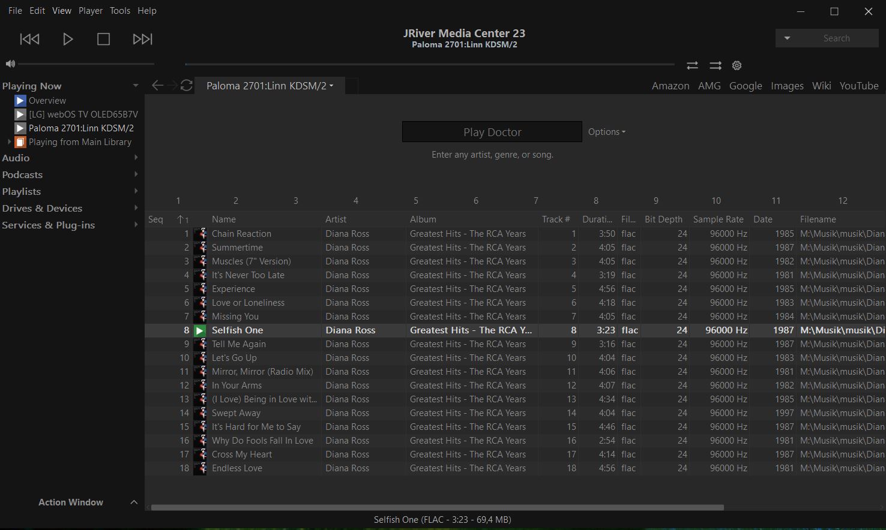Image resolution: width=886 pixels, height=530 pixels.
Task: Click the refresh icon beside the Paloma tab
Action: coord(186,86)
